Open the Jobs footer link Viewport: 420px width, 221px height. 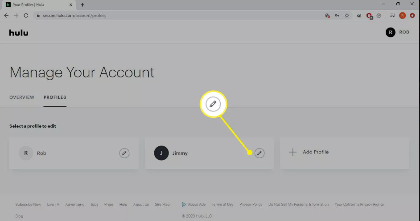tap(94, 205)
